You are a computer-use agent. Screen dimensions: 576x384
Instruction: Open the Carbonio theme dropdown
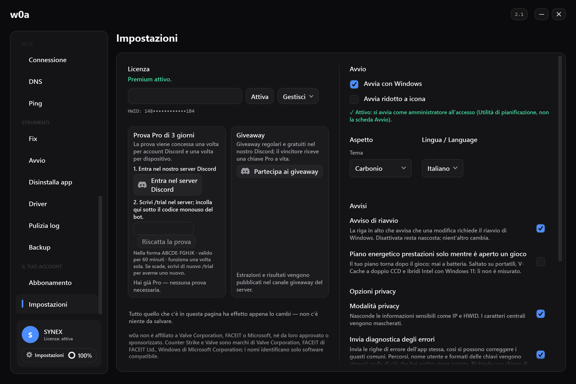click(380, 168)
